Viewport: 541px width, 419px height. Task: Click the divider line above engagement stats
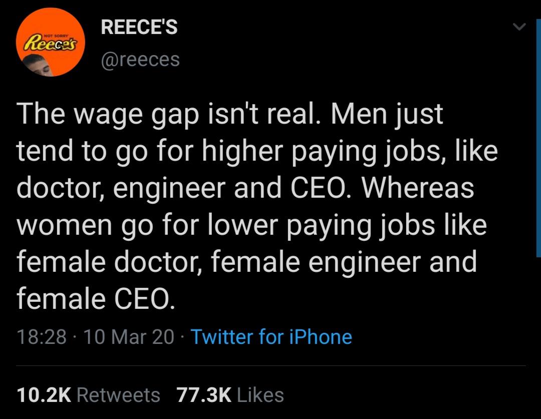click(x=270, y=367)
